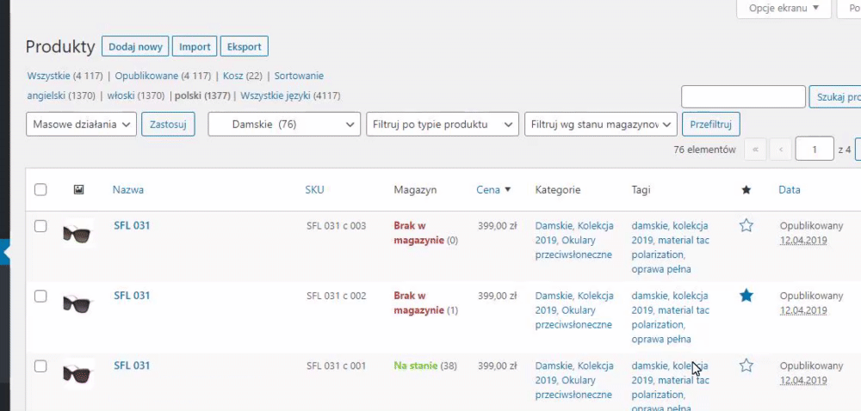
Task: Open polarization tag in SFL 031 c 003 row
Action: click(658, 255)
